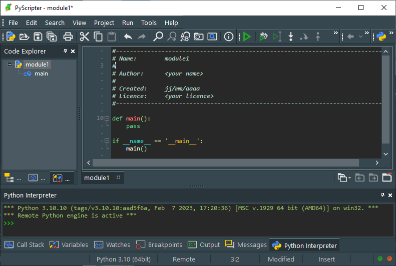Click the Run to Cursor icon
This screenshot has height=266, width=396.
coord(277,36)
